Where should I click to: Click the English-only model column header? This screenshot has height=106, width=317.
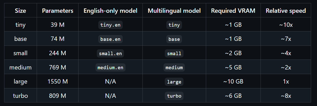tap(110, 11)
